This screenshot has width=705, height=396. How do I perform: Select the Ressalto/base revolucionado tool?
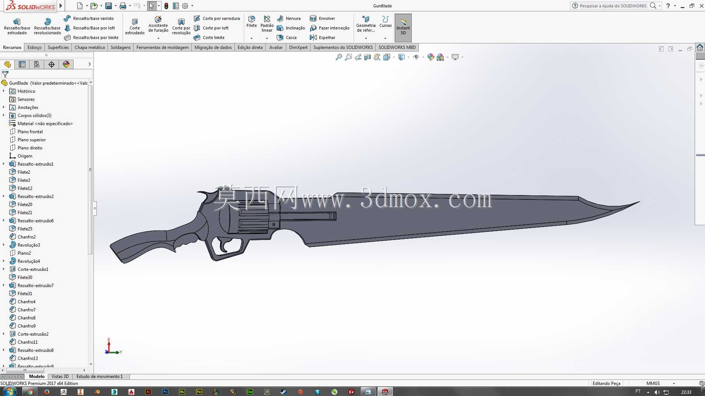click(x=47, y=26)
